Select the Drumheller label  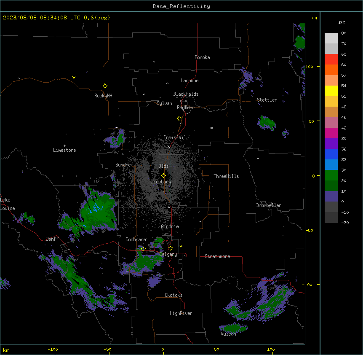click(269, 205)
